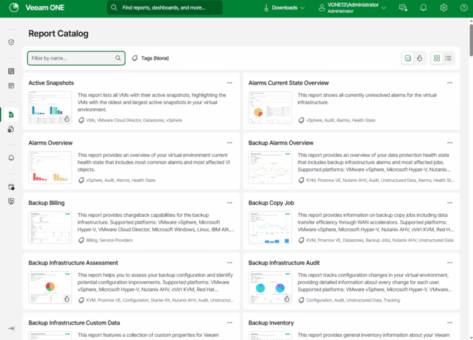Image resolution: width=473 pixels, height=340 pixels.
Task: Open the Backup Copy Job report title
Action: coord(271,203)
